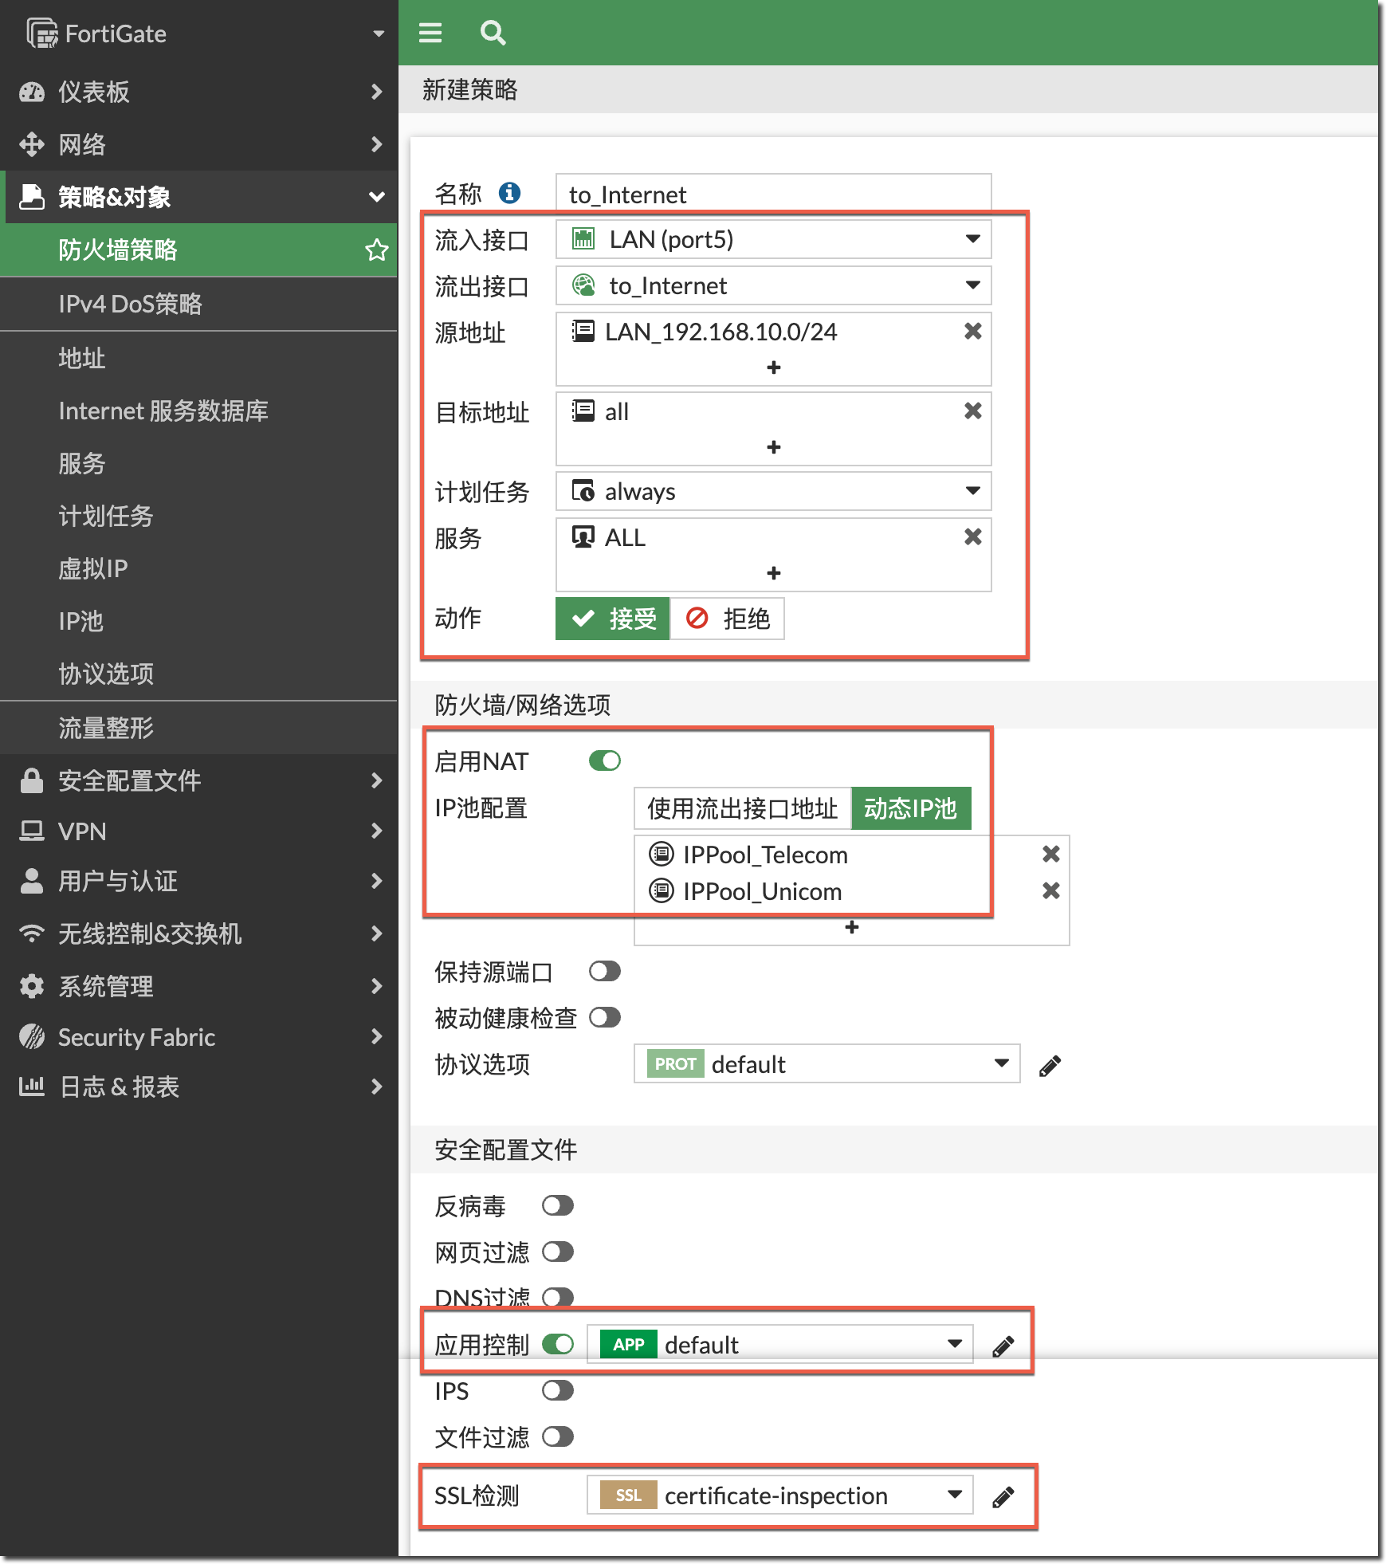
Task: Remove LAN_192.168.10.0/24 source address entry
Action: [x=972, y=331]
